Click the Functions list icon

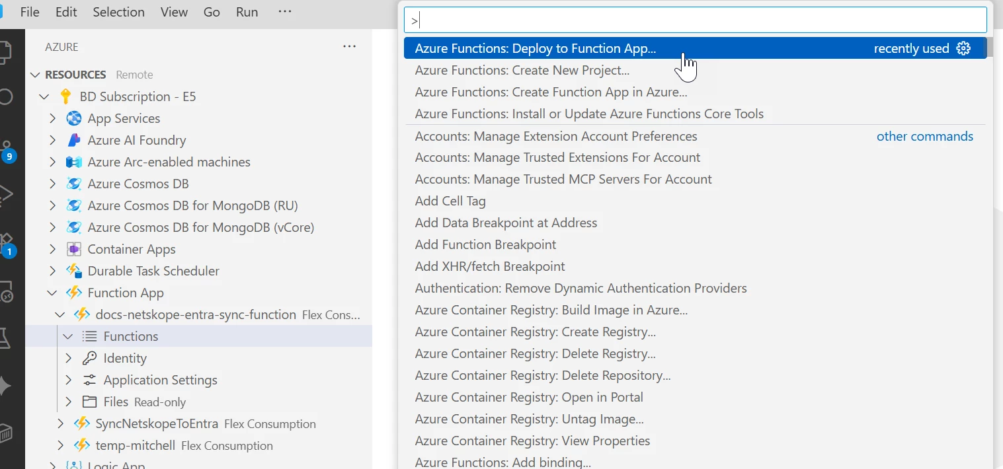coord(90,336)
